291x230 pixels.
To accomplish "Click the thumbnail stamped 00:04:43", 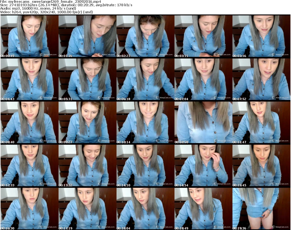I will coord(30,79).
